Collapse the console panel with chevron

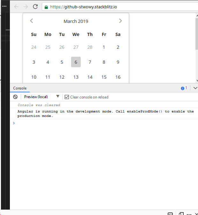195,88
